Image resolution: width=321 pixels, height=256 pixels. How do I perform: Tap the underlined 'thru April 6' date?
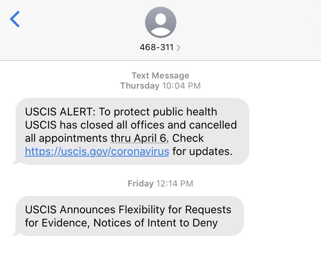(140, 138)
